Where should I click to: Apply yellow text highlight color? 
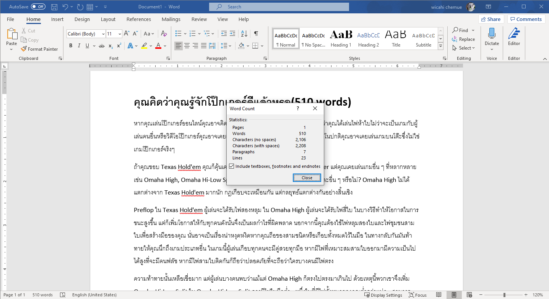pyautogui.click(x=144, y=46)
